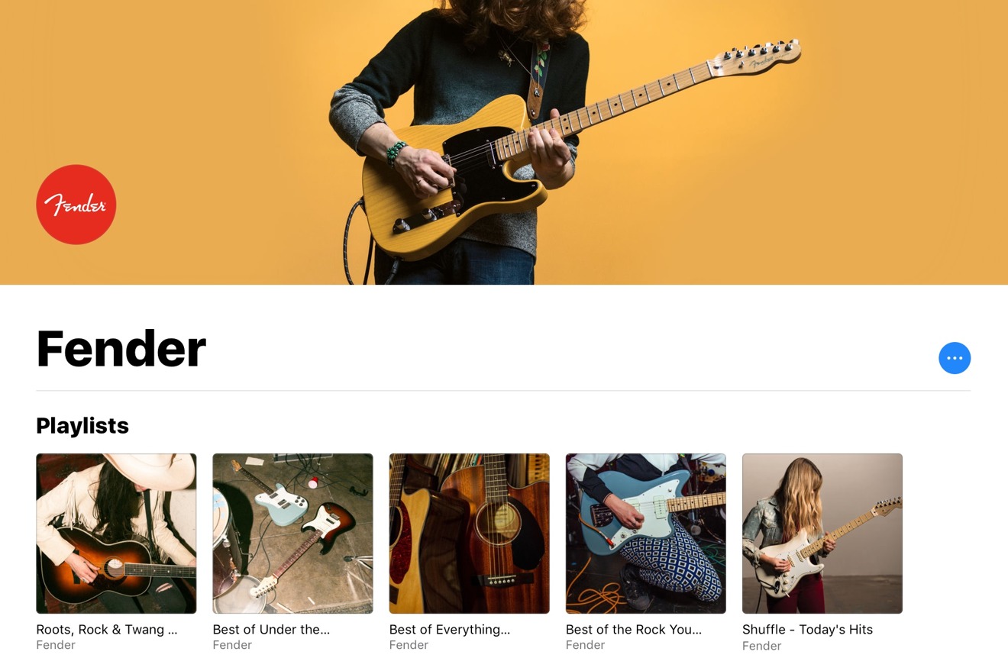
Task: Open the Shuffle - Today's Hits cover art
Action: coord(822,534)
